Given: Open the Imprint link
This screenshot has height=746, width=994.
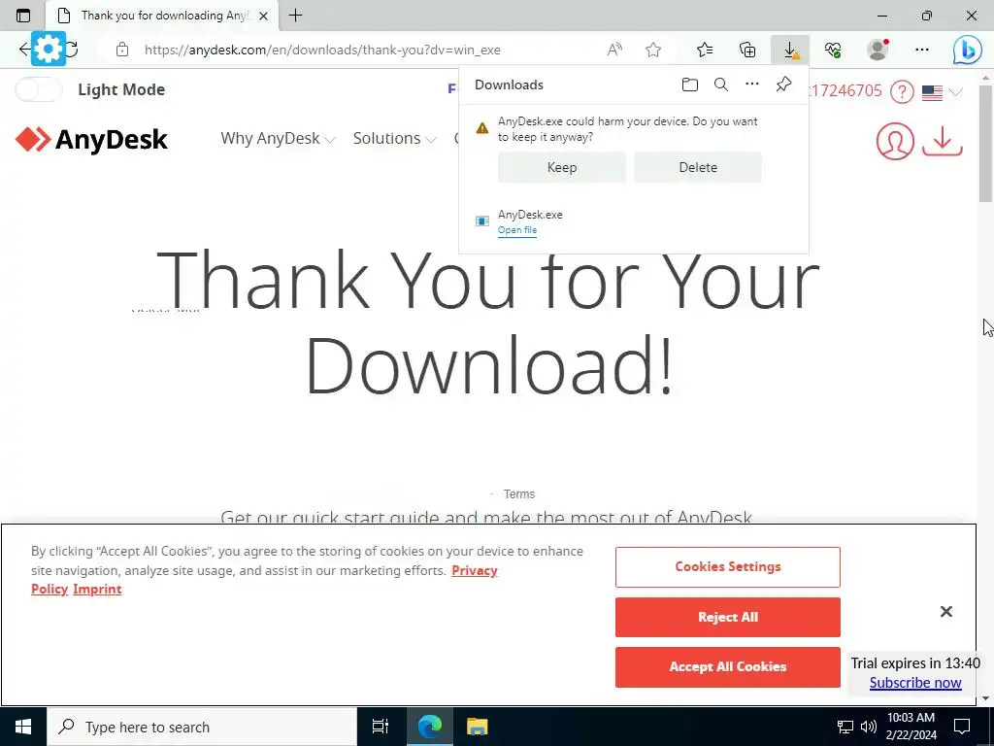Looking at the screenshot, I should point(97,590).
